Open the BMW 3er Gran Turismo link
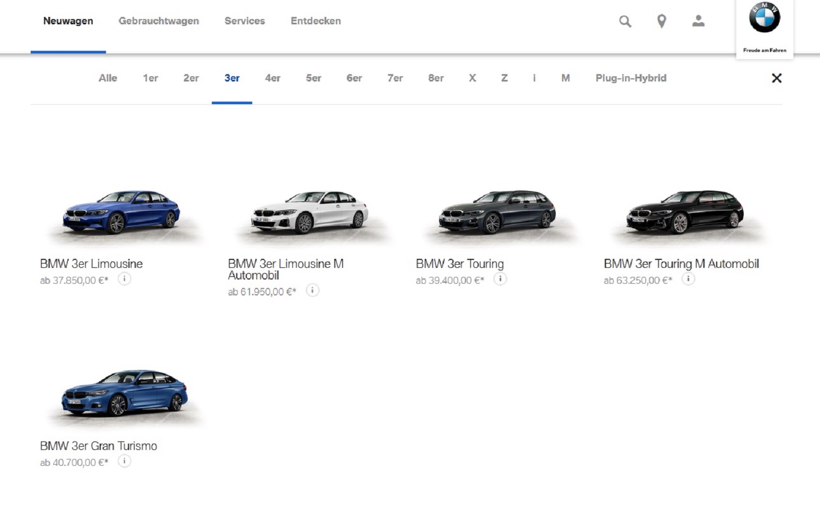The height and width of the screenshot is (532, 820). pyautogui.click(x=99, y=446)
